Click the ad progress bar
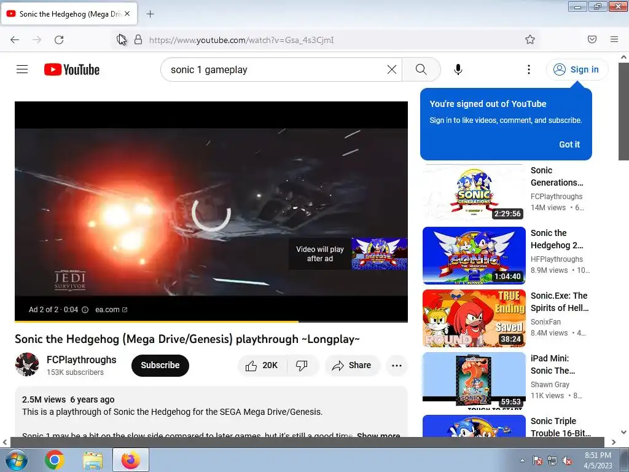 (x=211, y=321)
